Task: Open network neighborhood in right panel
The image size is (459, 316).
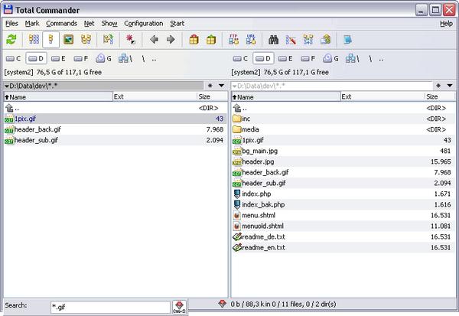Action: coord(353,59)
